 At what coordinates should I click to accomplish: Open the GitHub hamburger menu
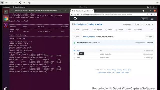(x=152, y=19)
